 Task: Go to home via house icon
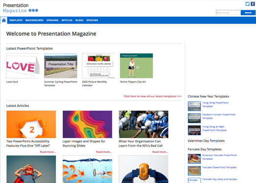coord(4,20)
